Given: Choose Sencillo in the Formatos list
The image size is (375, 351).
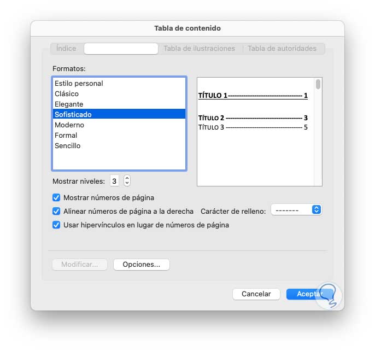Looking at the screenshot, I should (68, 146).
